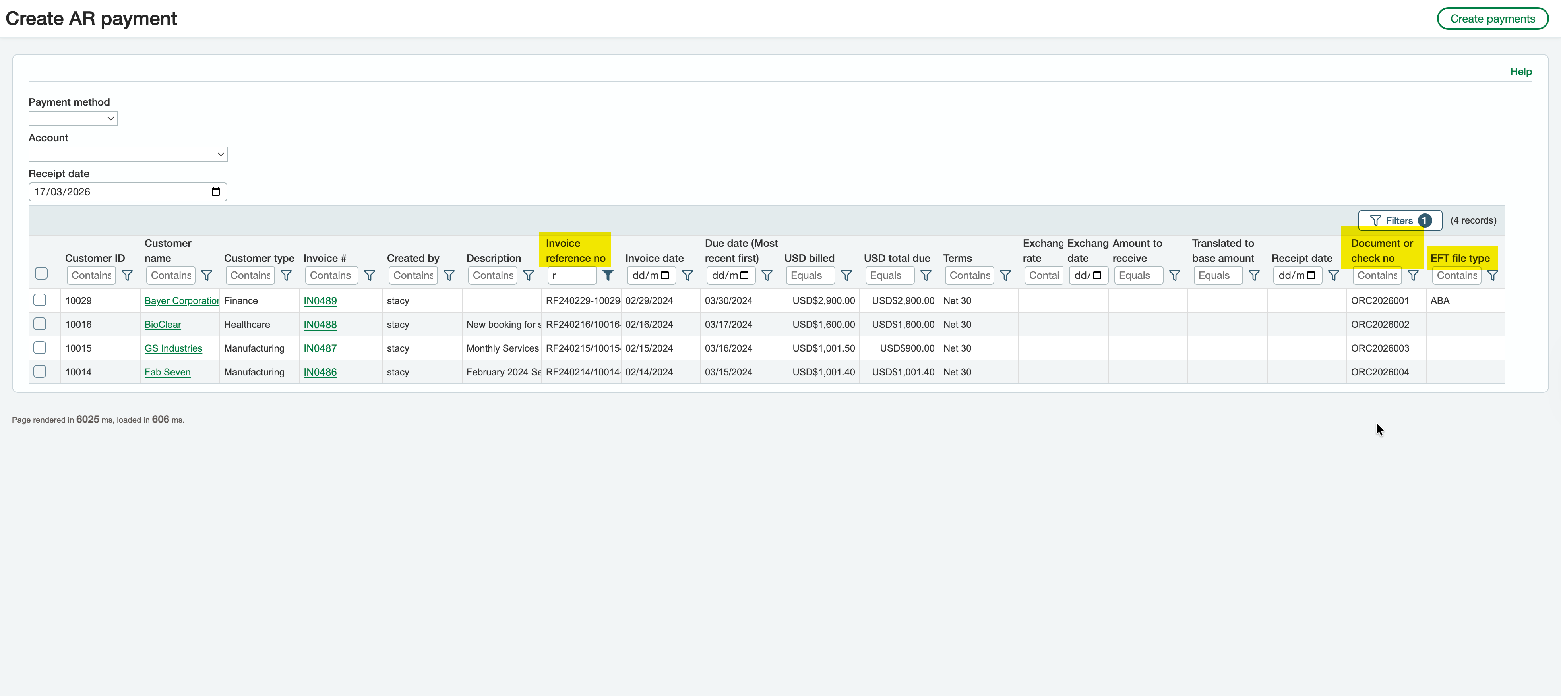Click filter icon for USD billed column
The height and width of the screenshot is (696, 1561).
[846, 276]
